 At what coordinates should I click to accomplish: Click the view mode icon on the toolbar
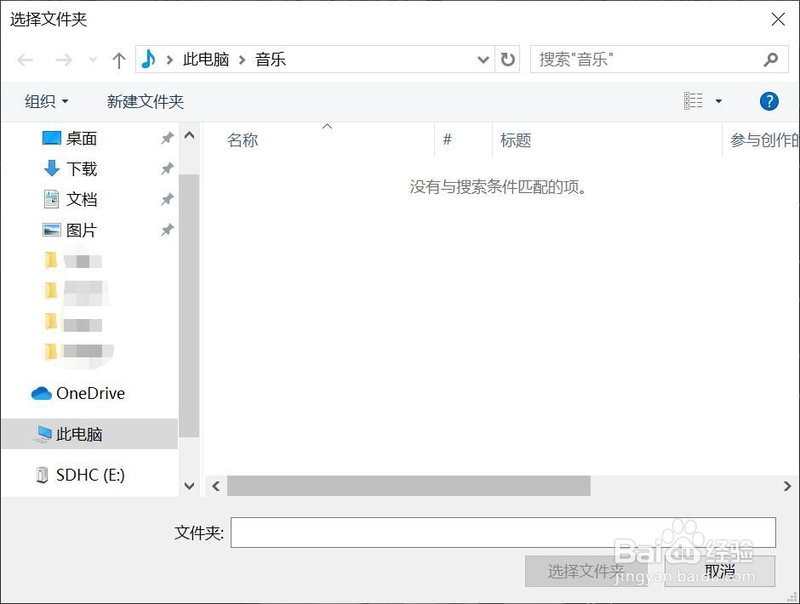pos(692,100)
